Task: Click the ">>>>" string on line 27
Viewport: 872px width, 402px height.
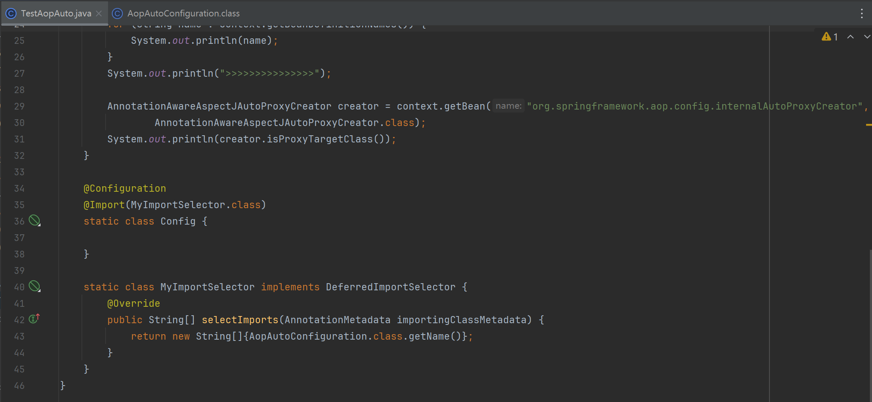Action: pyautogui.click(x=269, y=73)
